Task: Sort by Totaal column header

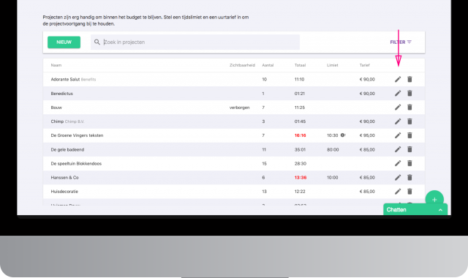Action: 300,65
